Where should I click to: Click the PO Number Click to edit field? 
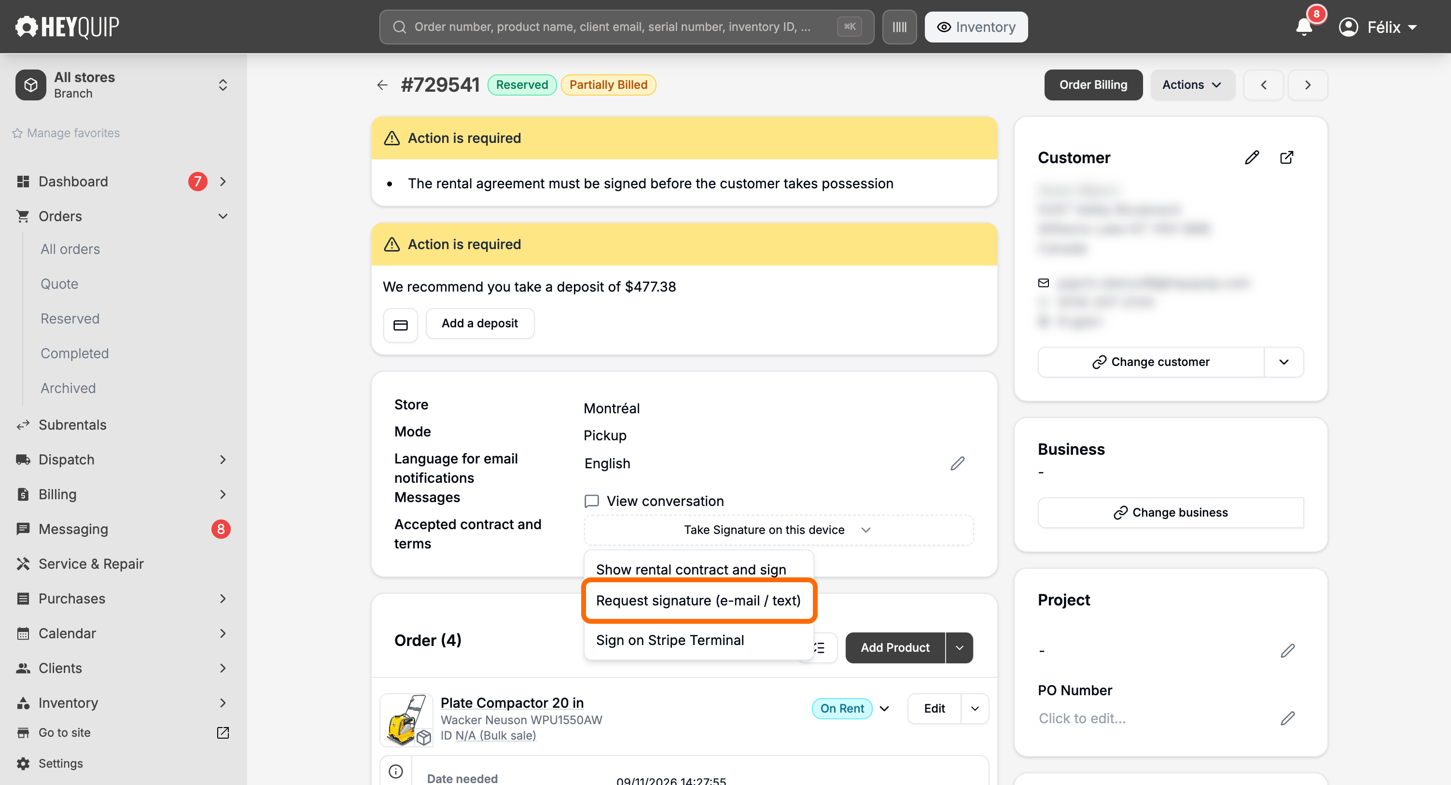pyautogui.click(x=1082, y=718)
